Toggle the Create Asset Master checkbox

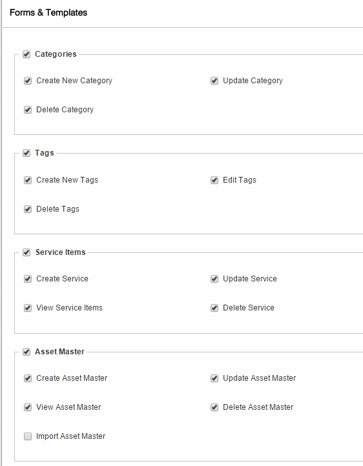28,378
